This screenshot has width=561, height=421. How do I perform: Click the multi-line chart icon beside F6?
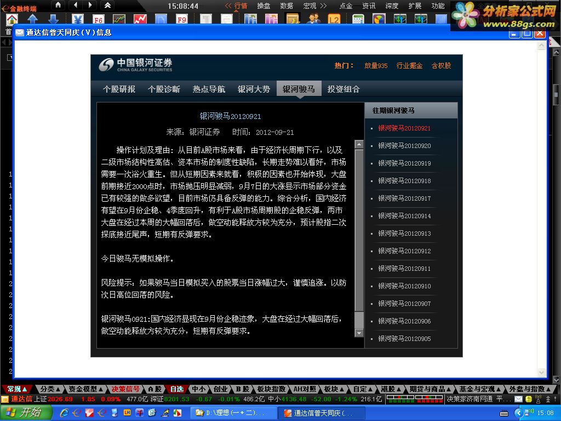pos(119,19)
